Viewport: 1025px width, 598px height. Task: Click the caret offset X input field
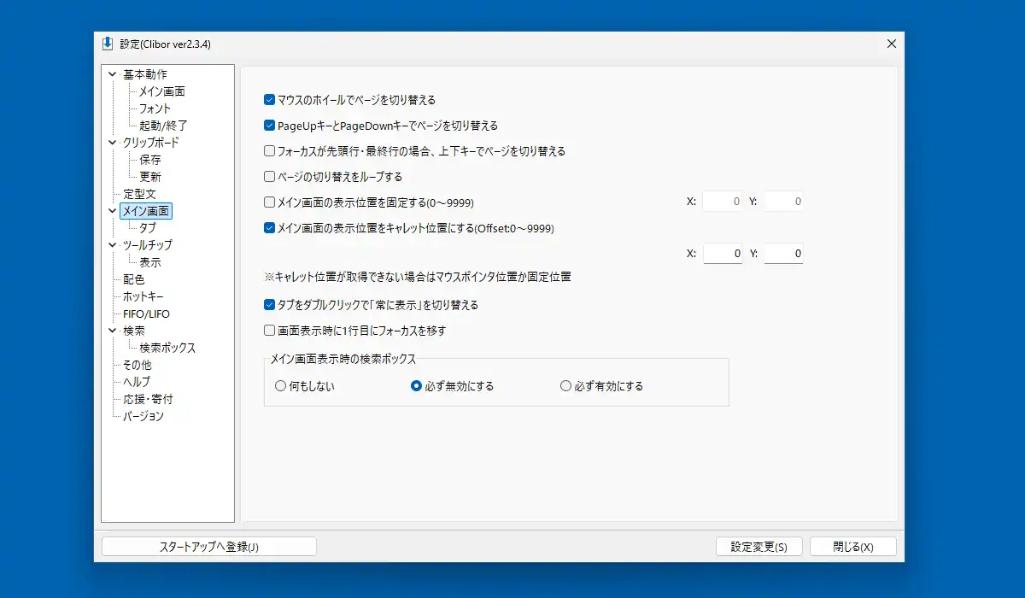pyautogui.click(x=723, y=254)
